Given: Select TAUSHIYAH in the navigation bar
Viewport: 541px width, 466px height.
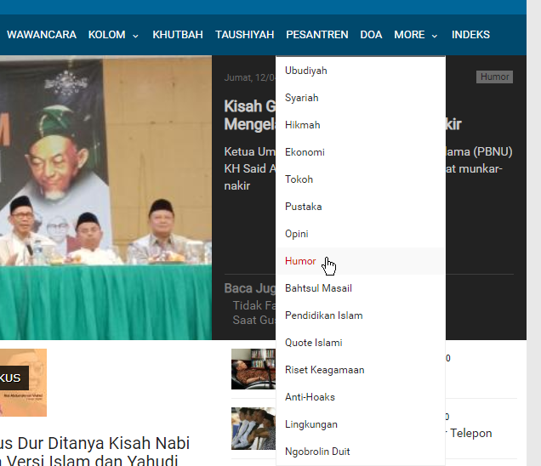Looking at the screenshot, I should point(244,35).
